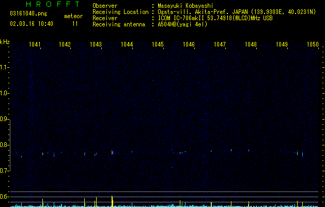Click the 0.9 kHz frequency label

point(5,119)
